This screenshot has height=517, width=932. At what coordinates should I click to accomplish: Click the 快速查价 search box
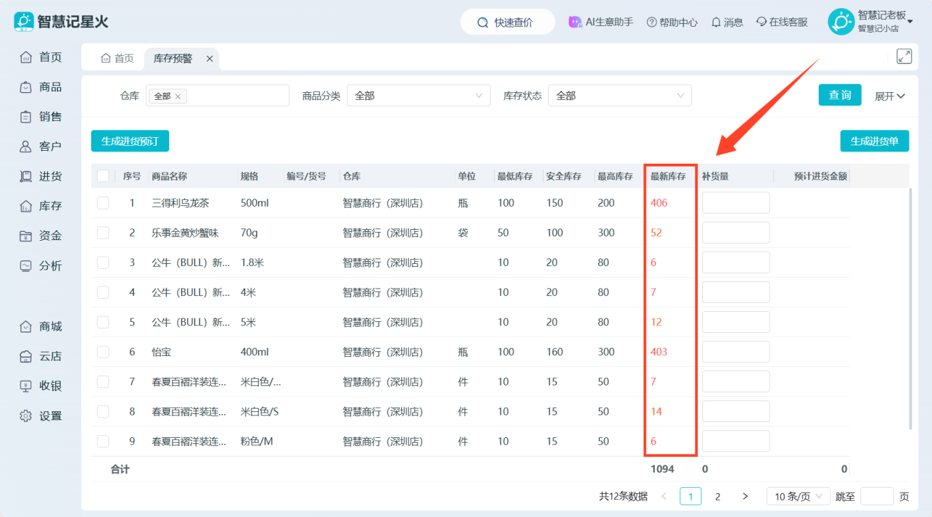[508, 22]
